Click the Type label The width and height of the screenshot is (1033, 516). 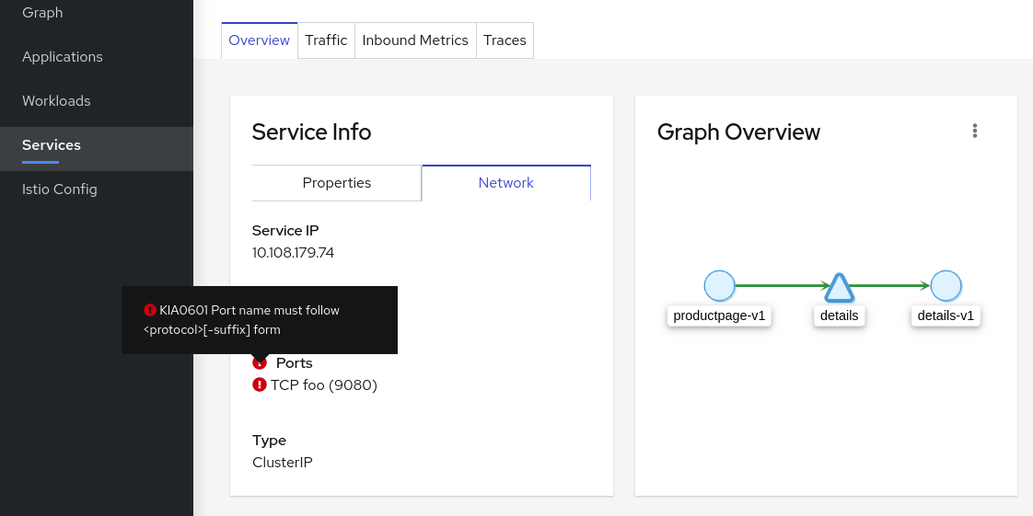point(270,441)
